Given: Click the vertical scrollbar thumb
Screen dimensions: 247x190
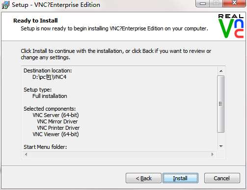Looking at the screenshot, I should [x=221, y=104].
